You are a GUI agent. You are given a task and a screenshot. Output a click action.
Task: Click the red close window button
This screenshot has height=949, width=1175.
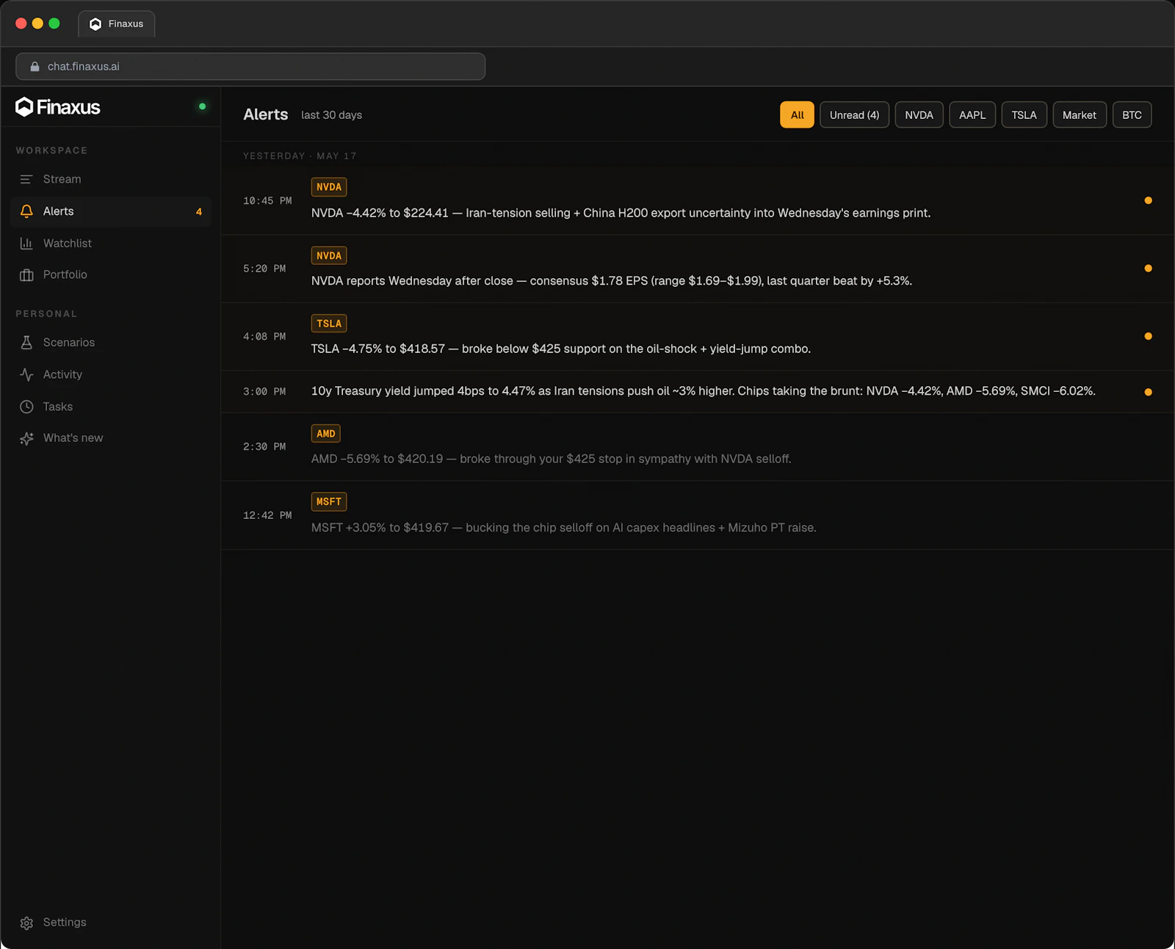coord(21,23)
